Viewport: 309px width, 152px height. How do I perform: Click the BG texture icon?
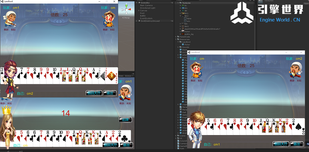coord(183,8)
